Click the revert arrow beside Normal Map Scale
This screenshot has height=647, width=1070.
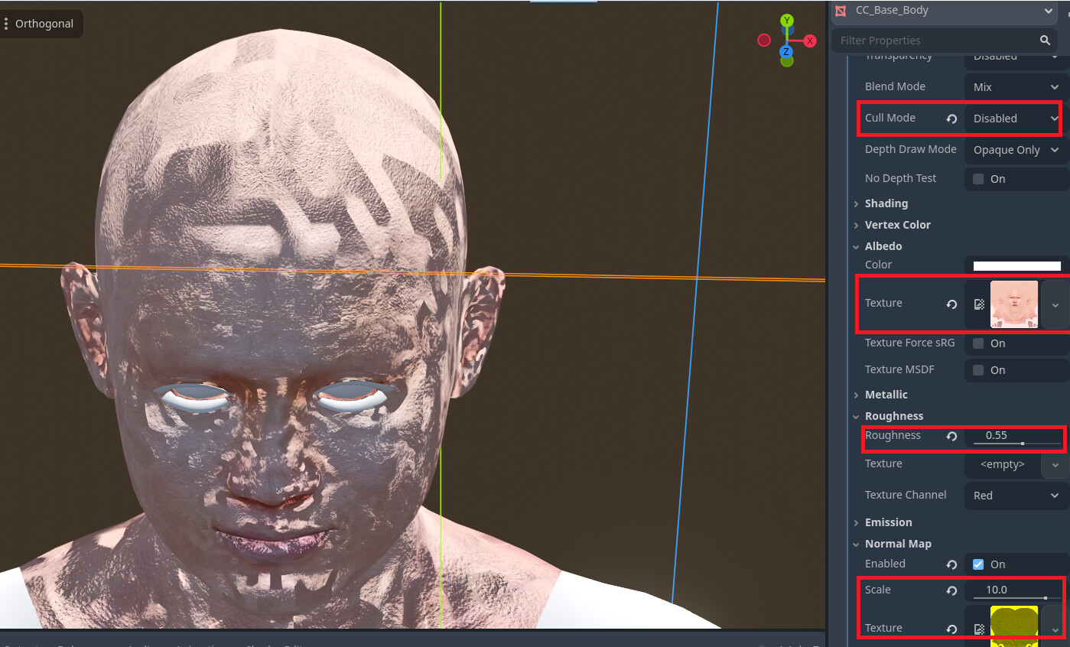click(x=951, y=590)
